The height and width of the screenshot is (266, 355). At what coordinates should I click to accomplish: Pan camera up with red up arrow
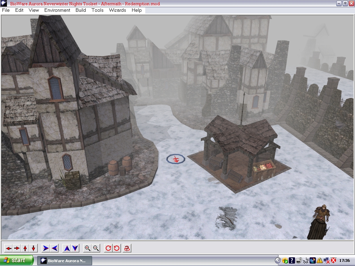[x=25, y=248]
